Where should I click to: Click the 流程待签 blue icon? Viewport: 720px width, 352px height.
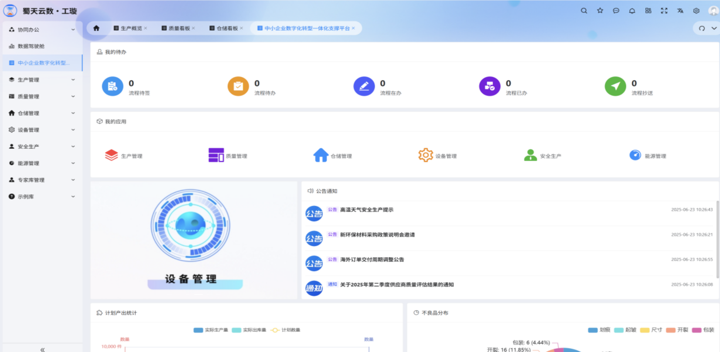112,86
